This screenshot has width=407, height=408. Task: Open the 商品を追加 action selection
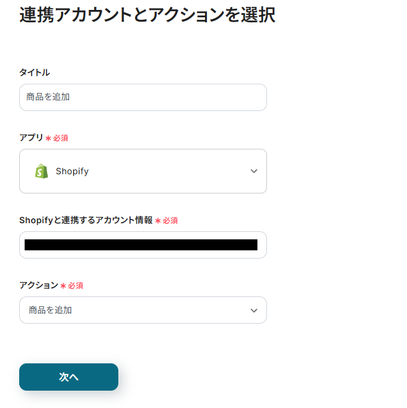[124, 310]
